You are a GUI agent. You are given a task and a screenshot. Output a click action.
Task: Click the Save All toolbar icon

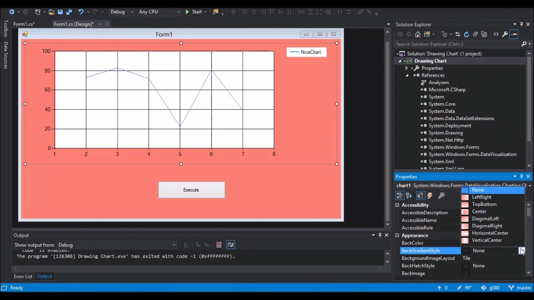(68, 12)
